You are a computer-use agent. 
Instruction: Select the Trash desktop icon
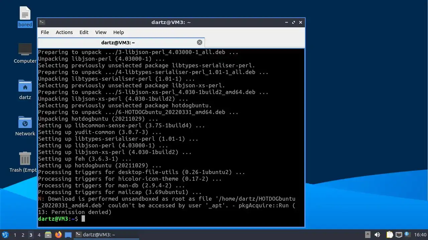[x=23, y=162]
